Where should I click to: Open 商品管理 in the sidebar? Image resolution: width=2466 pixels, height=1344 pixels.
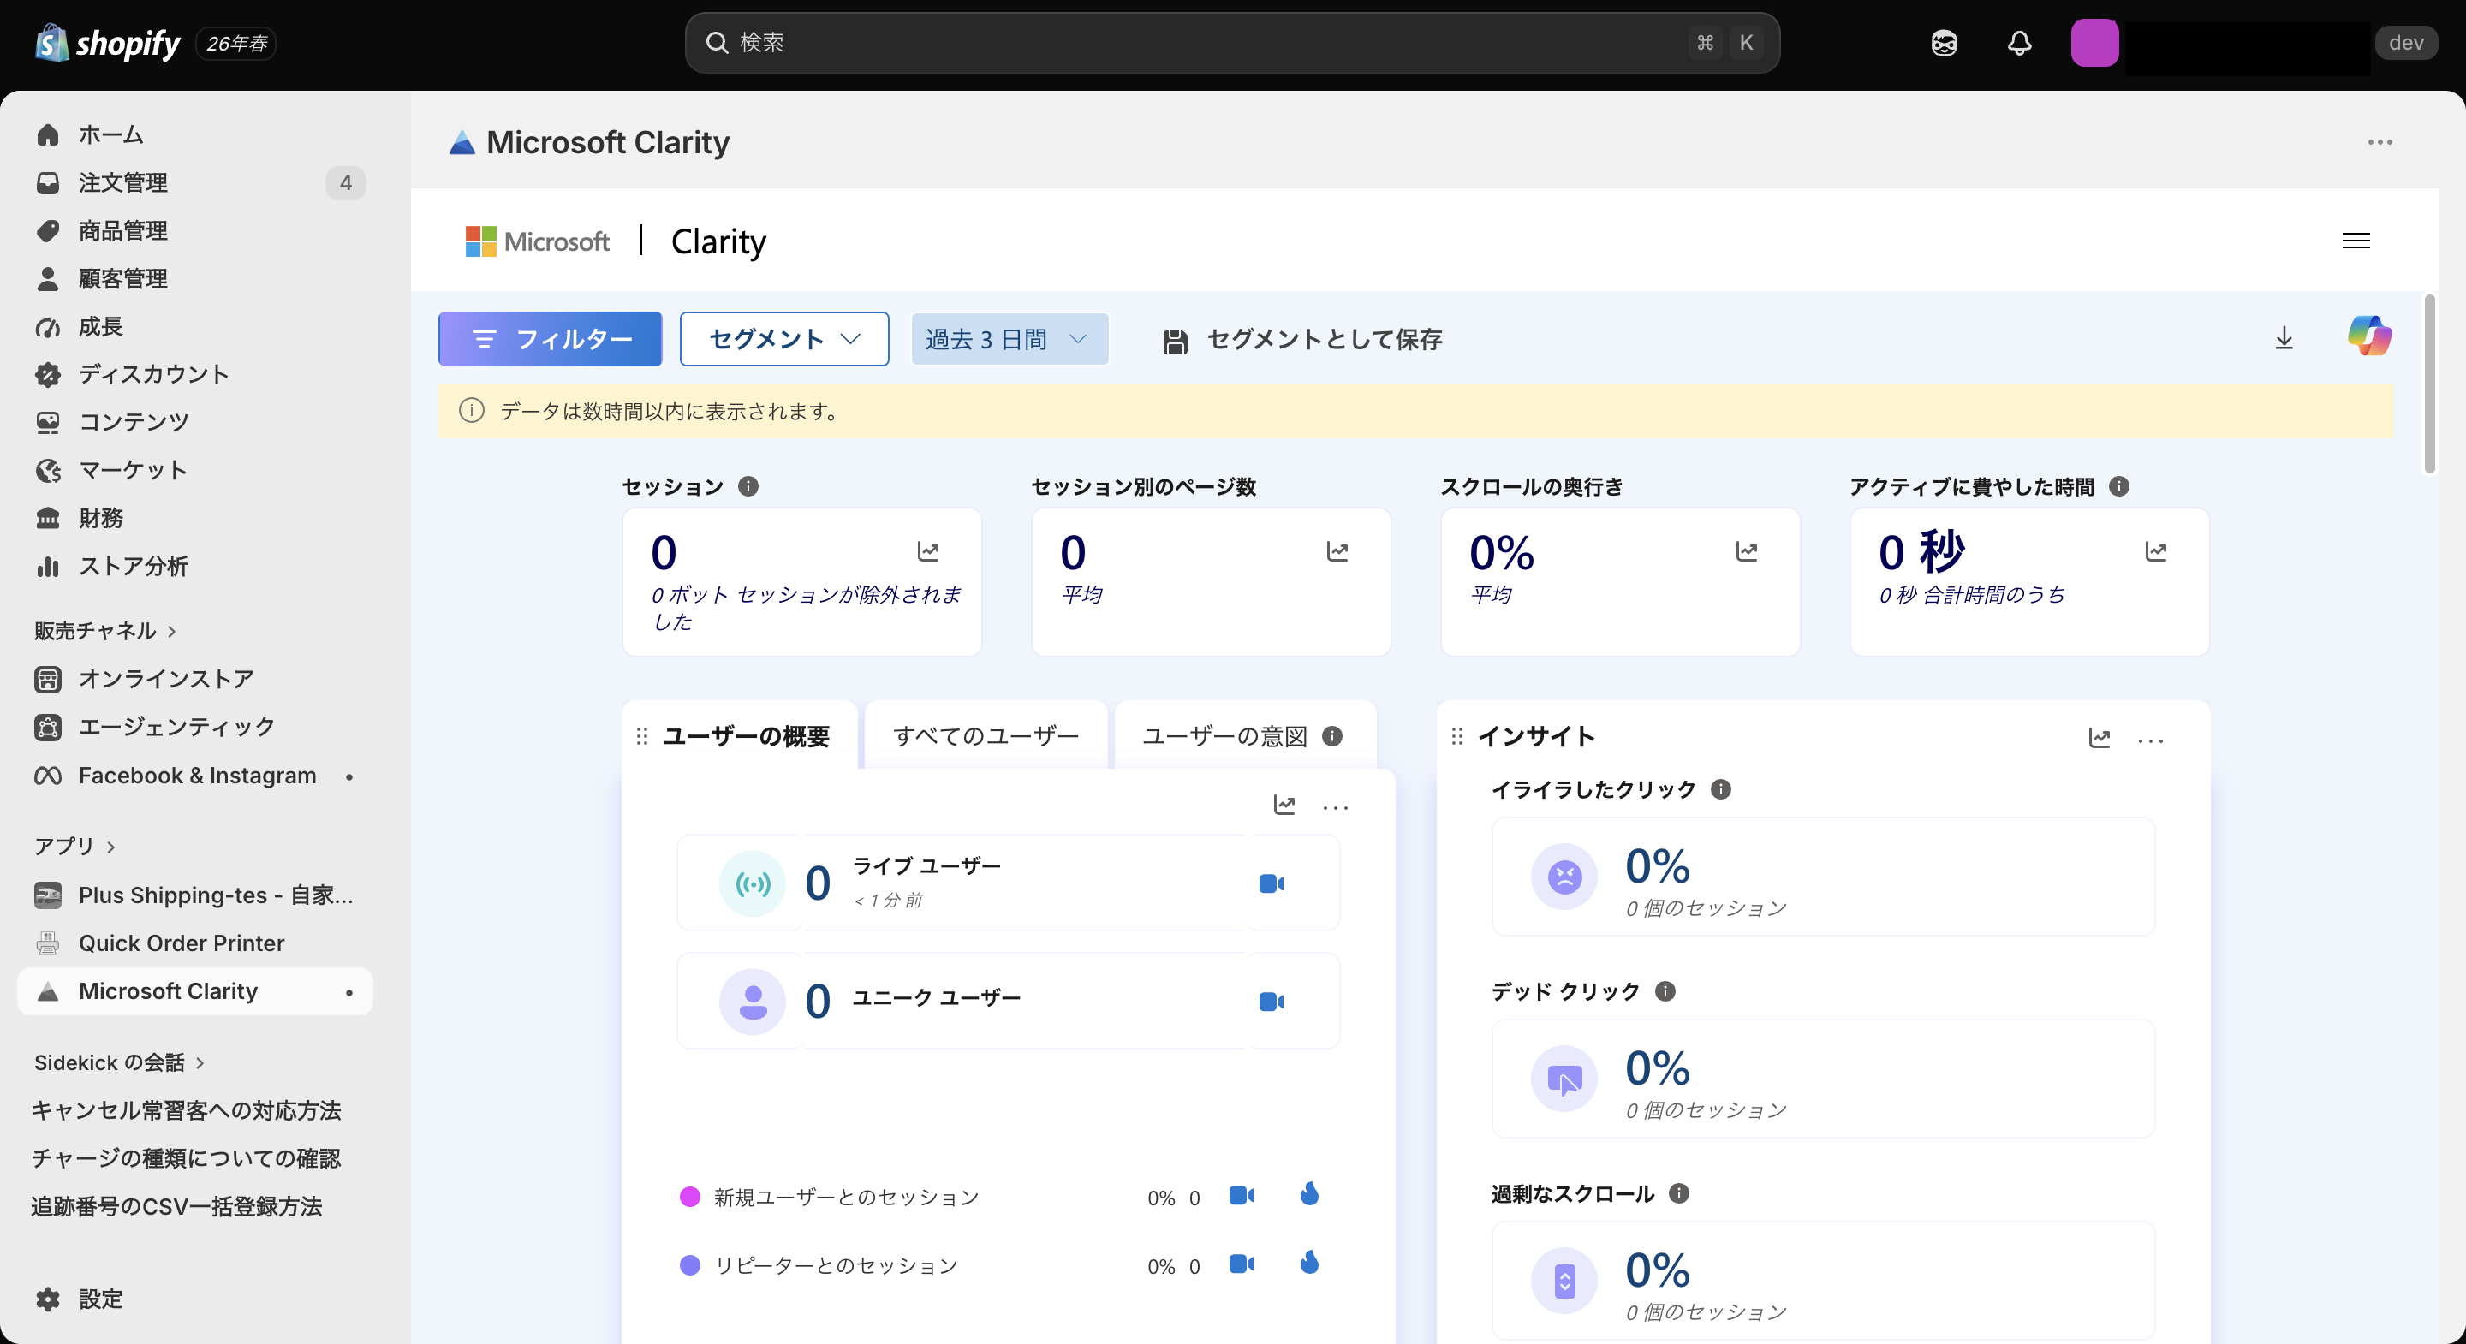click(195, 230)
